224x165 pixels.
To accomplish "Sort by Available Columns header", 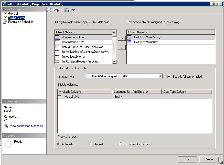I will tap(85, 92).
